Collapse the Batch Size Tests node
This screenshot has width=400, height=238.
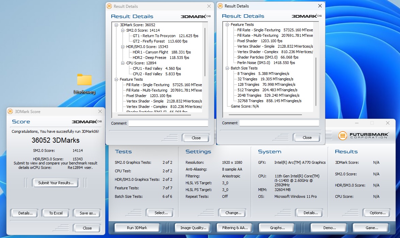click(x=227, y=68)
